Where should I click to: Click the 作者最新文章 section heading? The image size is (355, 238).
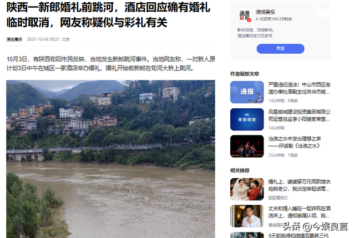coord(245,74)
